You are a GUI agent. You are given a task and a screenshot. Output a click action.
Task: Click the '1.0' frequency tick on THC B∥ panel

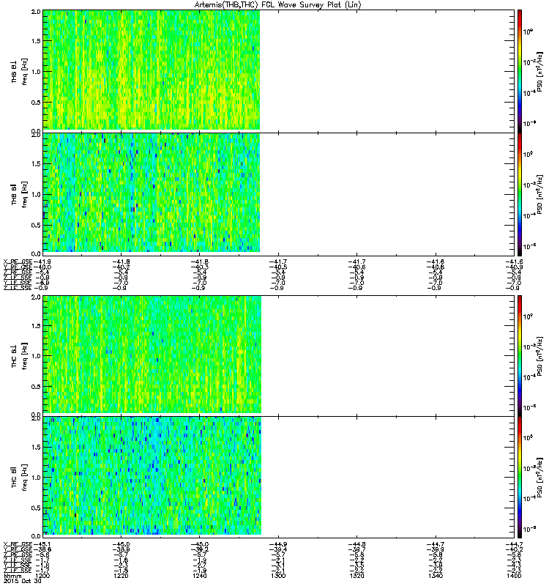click(36, 478)
